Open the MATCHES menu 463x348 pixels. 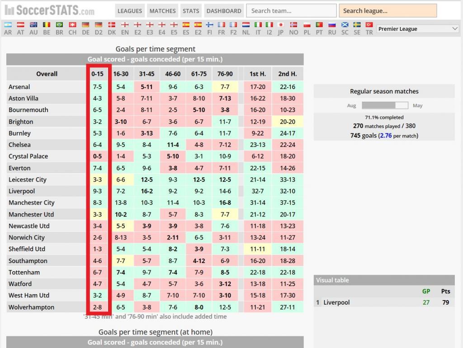click(162, 11)
